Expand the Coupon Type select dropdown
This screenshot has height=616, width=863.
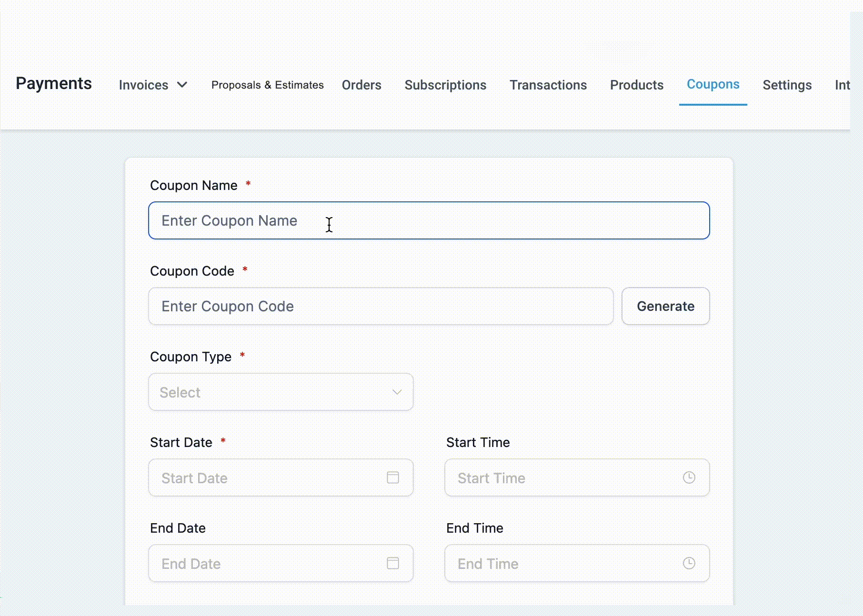click(281, 392)
